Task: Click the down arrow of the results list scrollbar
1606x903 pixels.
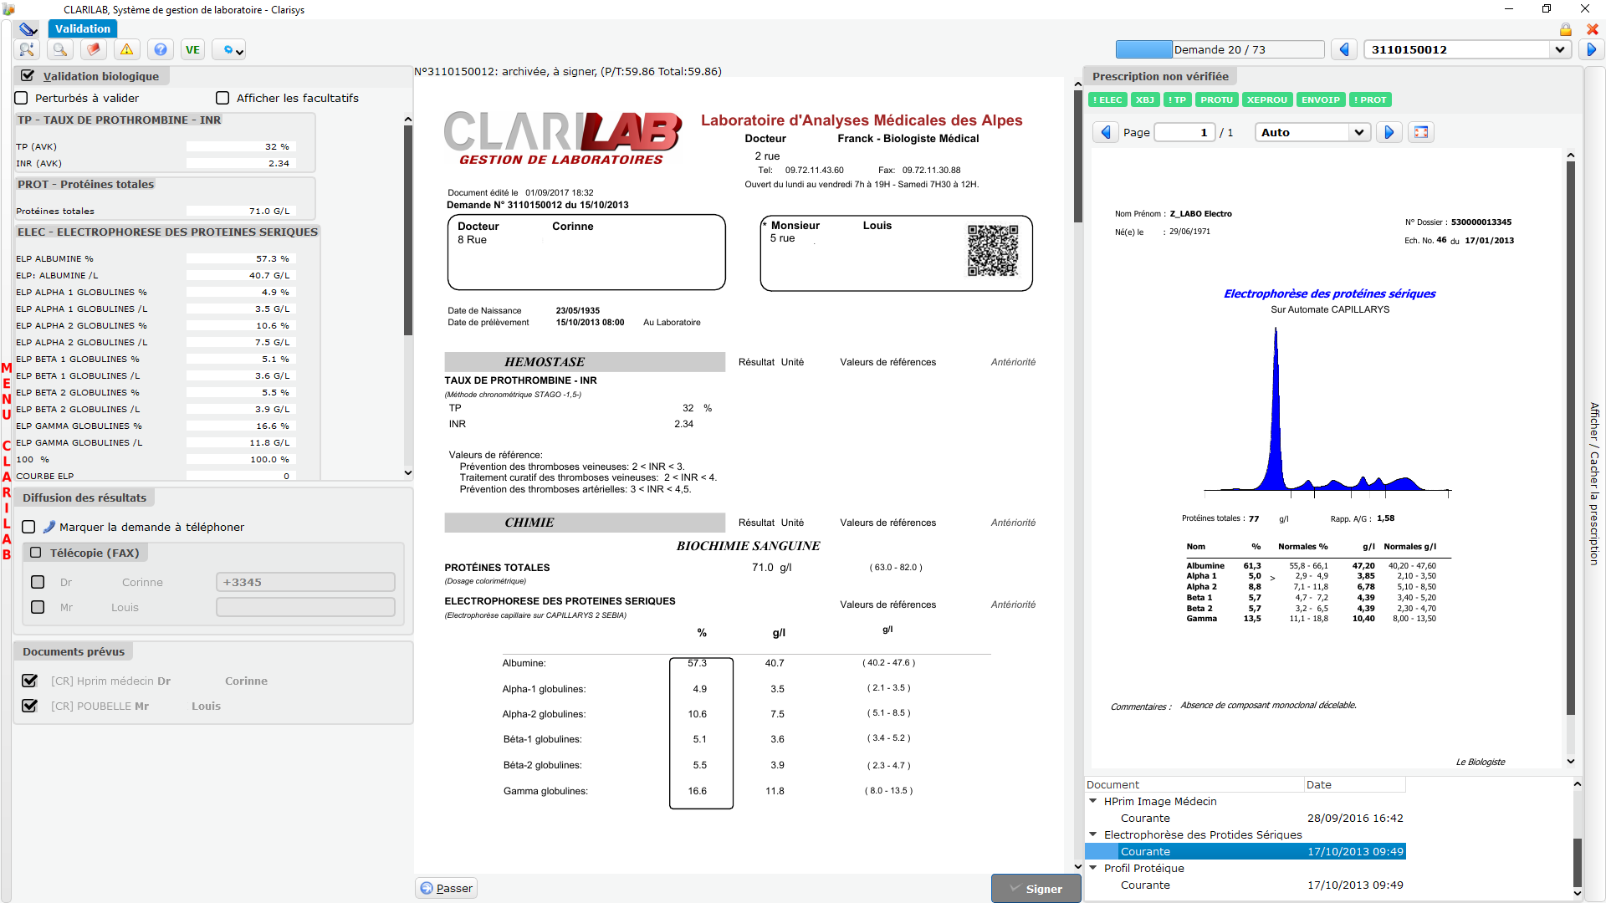Action: pyautogui.click(x=408, y=473)
